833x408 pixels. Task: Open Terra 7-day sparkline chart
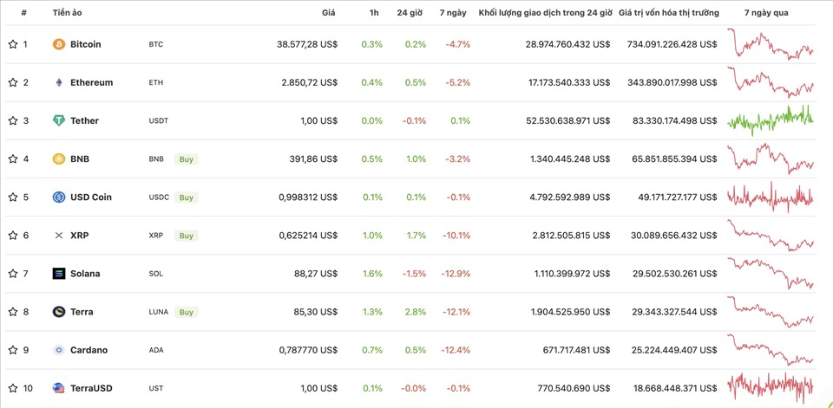771,312
